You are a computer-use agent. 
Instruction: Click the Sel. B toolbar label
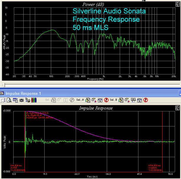coord(114,100)
